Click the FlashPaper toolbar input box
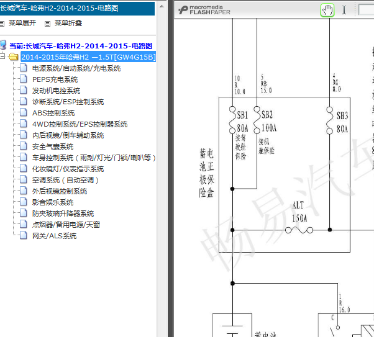 [366, 10]
